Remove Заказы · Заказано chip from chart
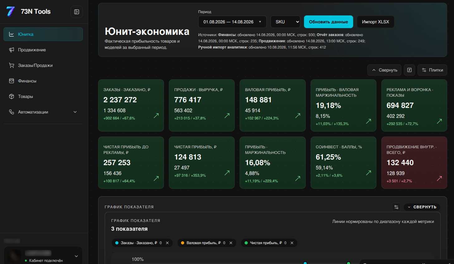The height and width of the screenshot is (264, 454). click(167, 243)
